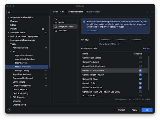Viewport: 160px width, 120px height.
Task: Select the LM Studio provider icon
Action: pyautogui.click(x=56, y=31)
